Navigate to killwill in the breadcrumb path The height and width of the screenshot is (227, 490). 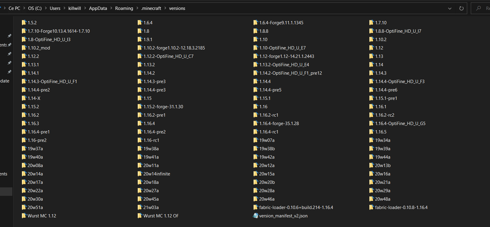74,8
